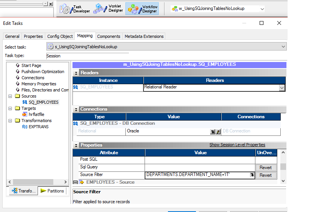Image resolution: width=311 pixels, height=212 pixels.
Task: Collapse the Transformations folder
Action: [10, 121]
